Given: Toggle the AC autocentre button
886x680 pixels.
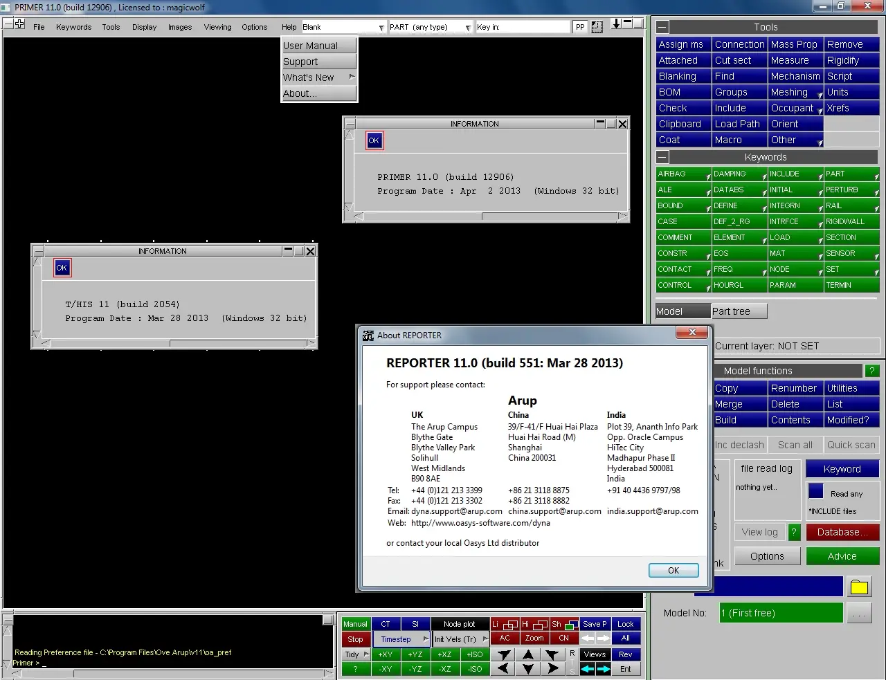Looking at the screenshot, I should pos(505,638).
